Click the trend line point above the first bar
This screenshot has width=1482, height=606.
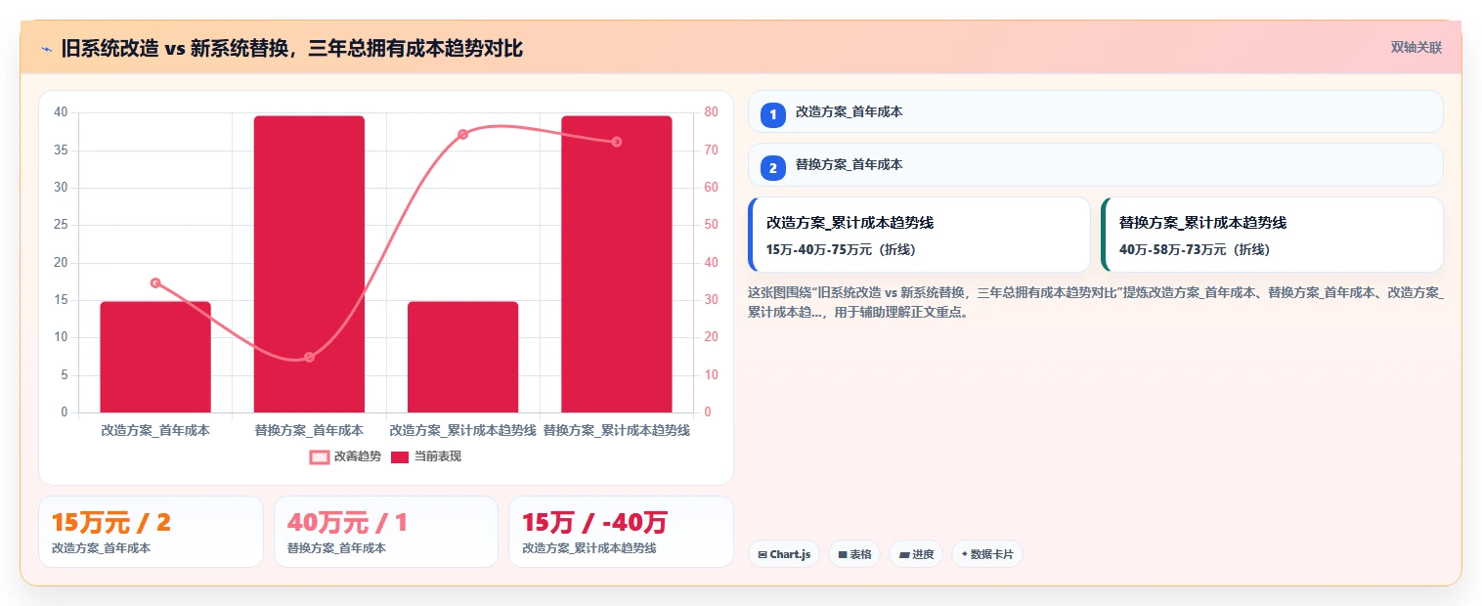click(155, 283)
